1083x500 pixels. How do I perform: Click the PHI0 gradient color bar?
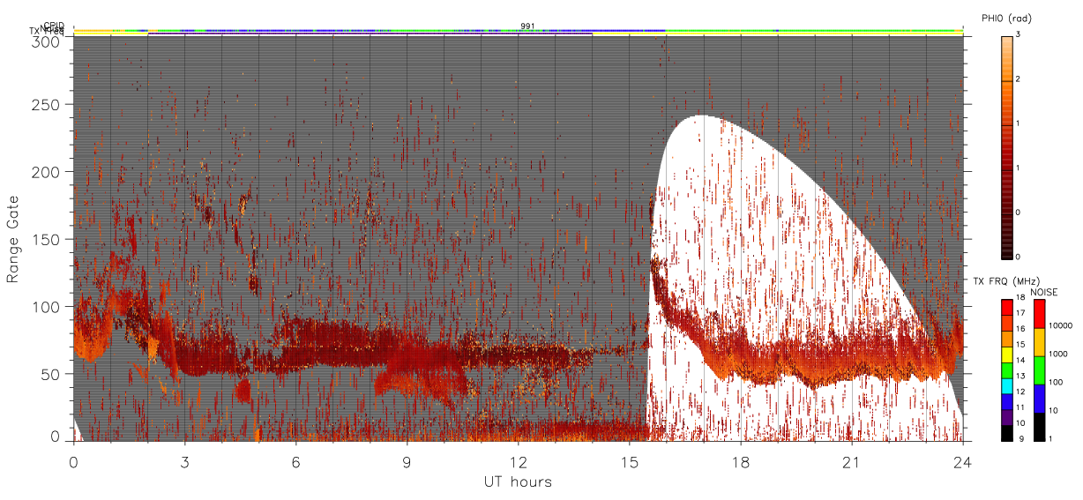1007,147
